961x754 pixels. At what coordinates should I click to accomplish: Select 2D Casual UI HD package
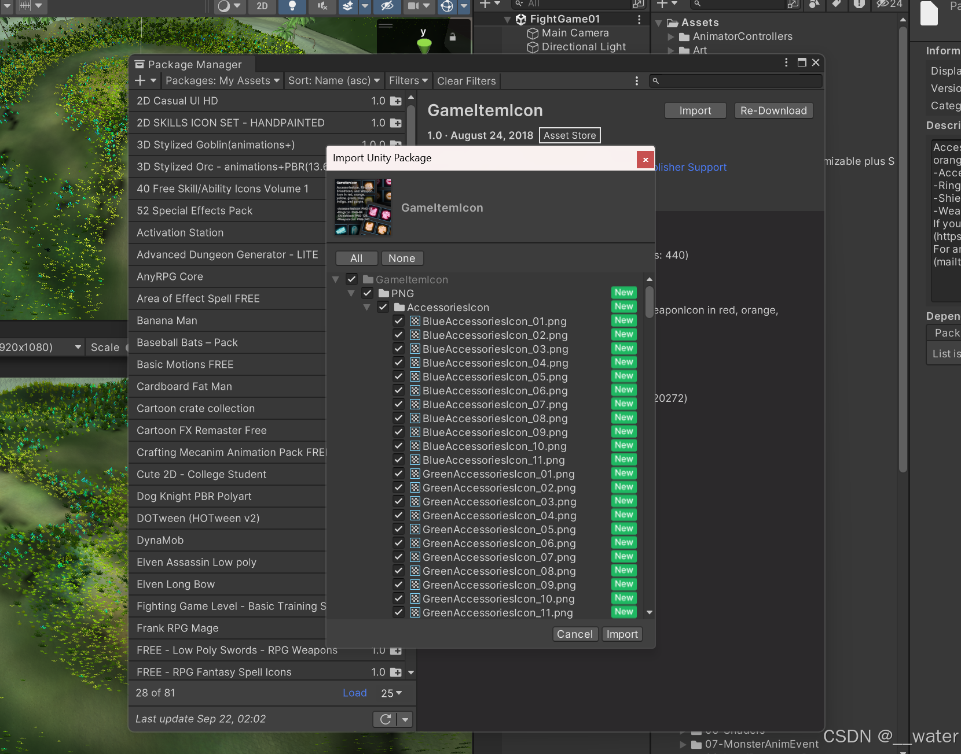(267, 101)
